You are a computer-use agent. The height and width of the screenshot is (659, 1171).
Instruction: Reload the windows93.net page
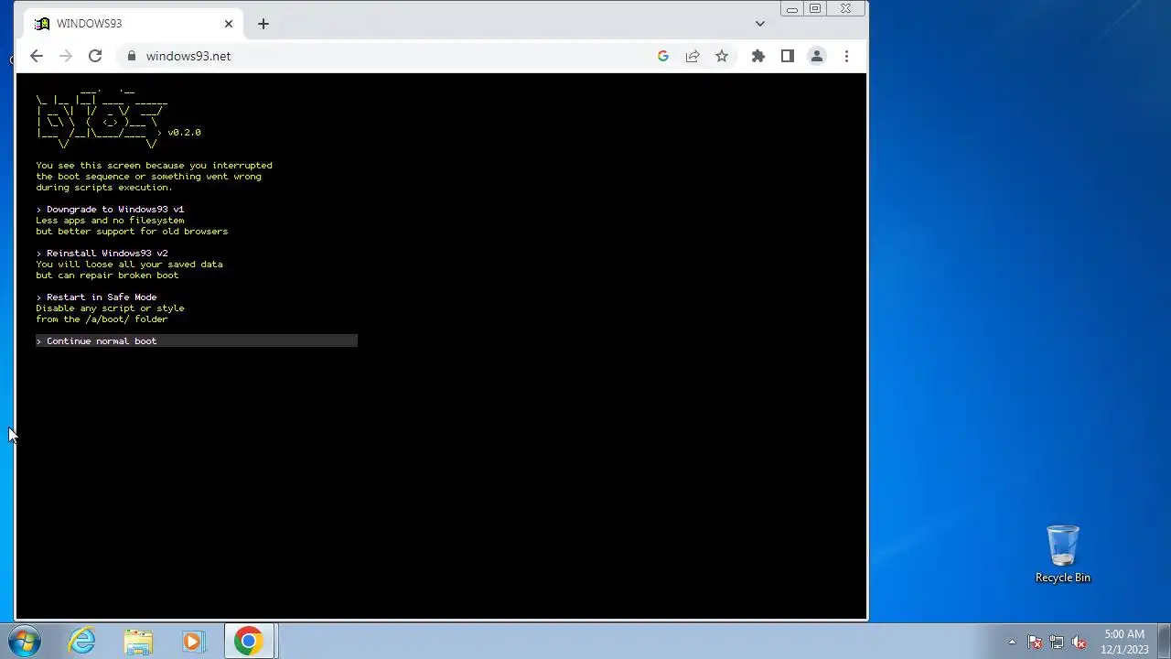(x=95, y=56)
